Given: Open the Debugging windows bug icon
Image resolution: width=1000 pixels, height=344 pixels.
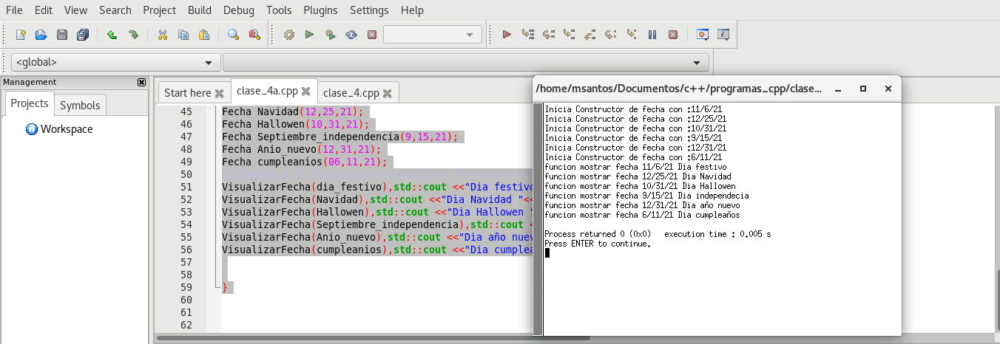Looking at the screenshot, I should click(x=703, y=35).
